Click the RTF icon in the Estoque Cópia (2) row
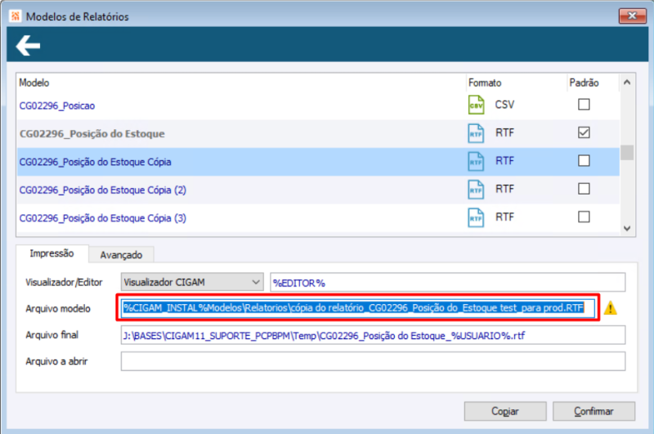The image size is (654, 434). coord(476,190)
